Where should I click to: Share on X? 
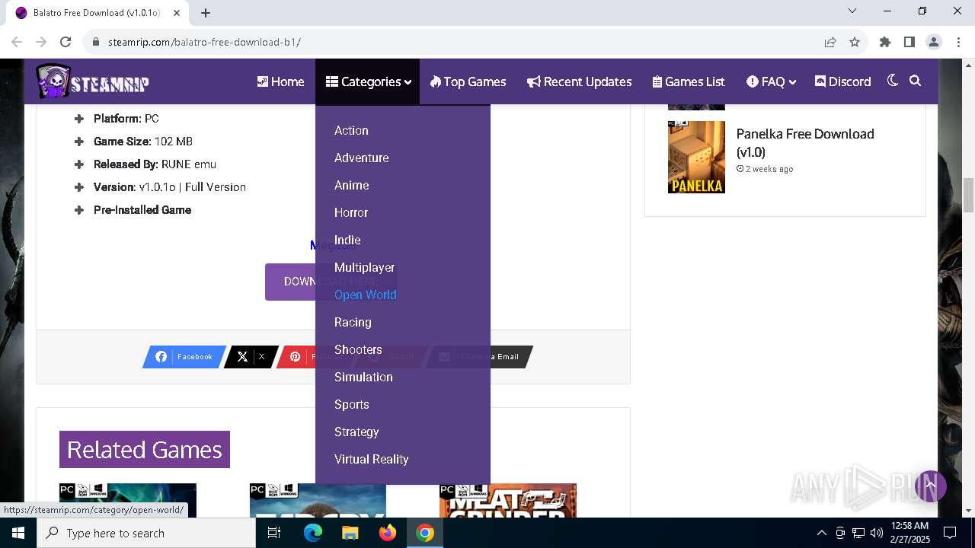click(x=251, y=357)
